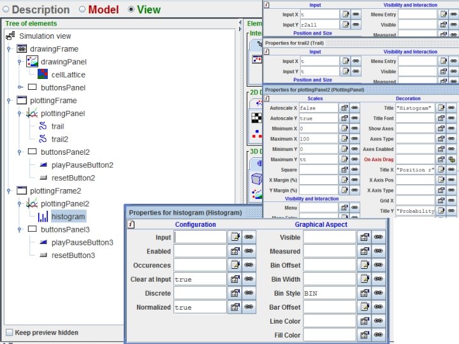Click the Maximum X field
This screenshot has width=459, height=344.
click(x=319, y=139)
